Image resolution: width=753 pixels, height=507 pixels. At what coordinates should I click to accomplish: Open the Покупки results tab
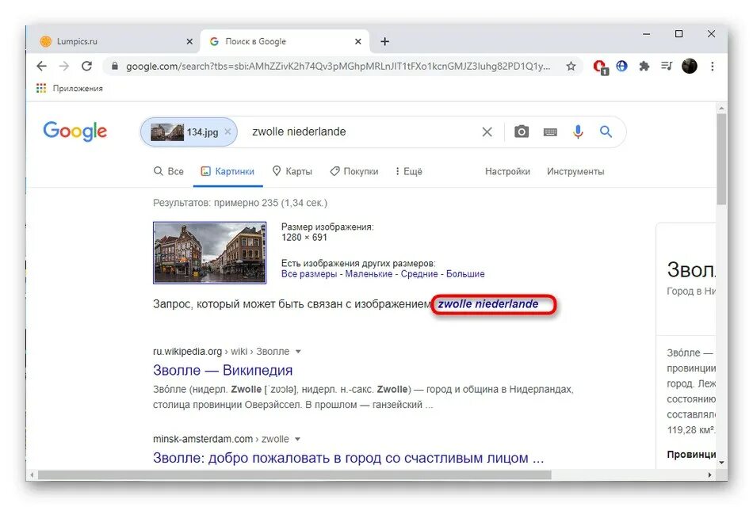(x=354, y=171)
